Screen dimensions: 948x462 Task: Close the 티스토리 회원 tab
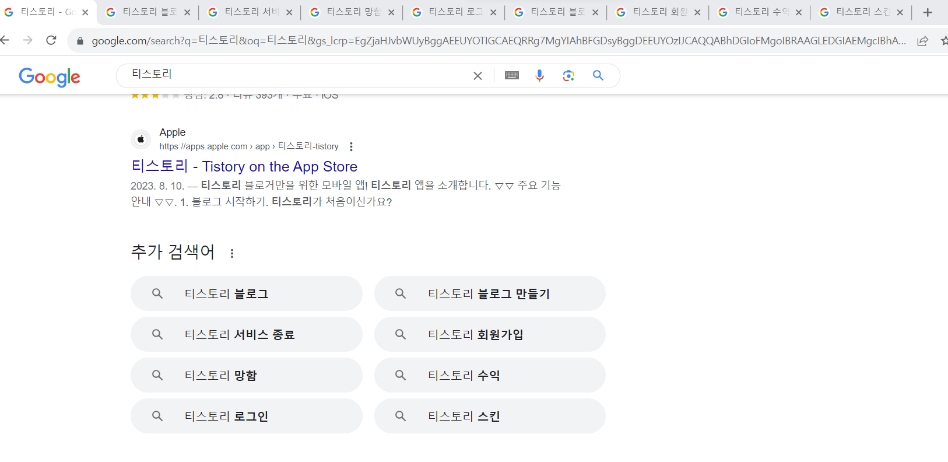pos(697,12)
